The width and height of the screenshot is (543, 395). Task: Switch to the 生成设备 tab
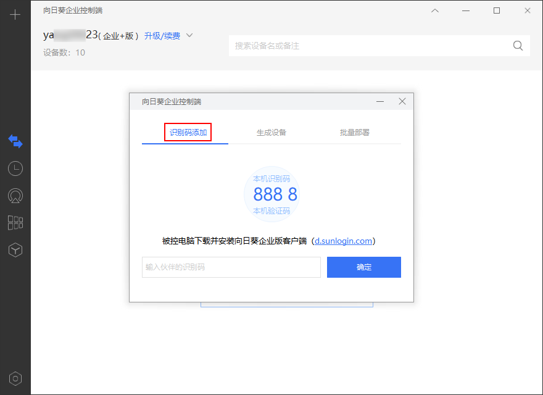pyautogui.click(x=271, y=132)
